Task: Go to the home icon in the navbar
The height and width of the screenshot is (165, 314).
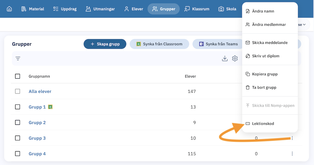Action: (x=9, y=9)
